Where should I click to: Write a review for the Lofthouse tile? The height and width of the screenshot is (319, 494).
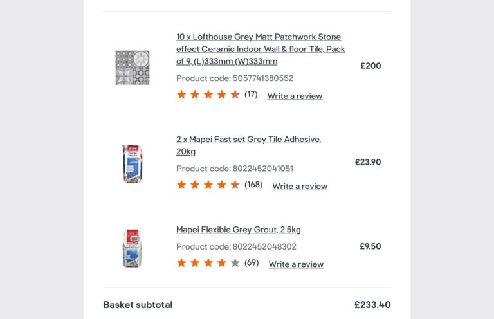point(295,96)
